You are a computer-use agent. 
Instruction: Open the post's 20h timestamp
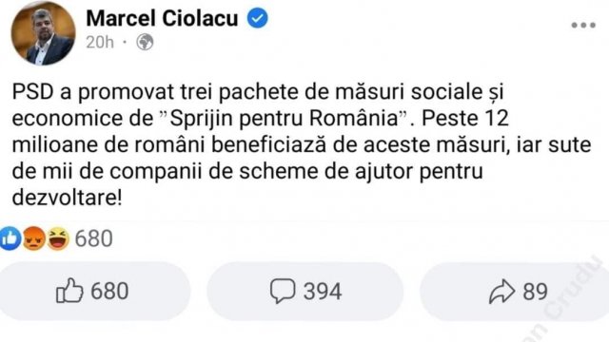tap(100, 42)
